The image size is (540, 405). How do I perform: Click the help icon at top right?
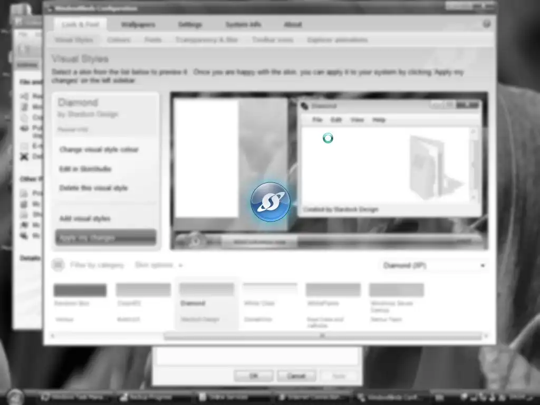[487, 23]
